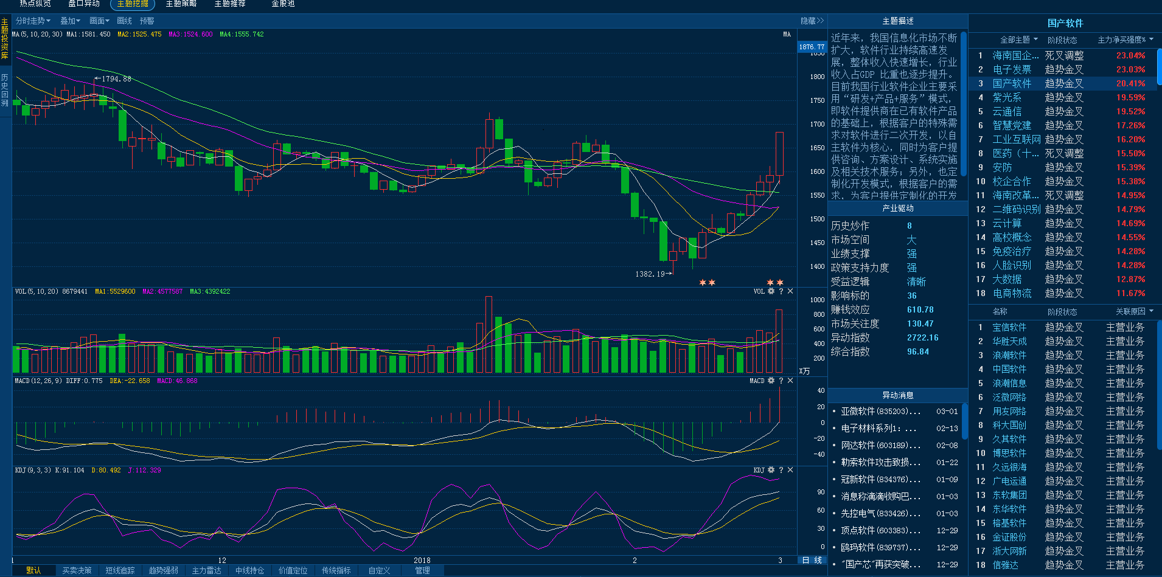Screen dimensions: 1162x577
Task: Expand the 分时走势 dropdown
Action: click(x=33, y=21)
